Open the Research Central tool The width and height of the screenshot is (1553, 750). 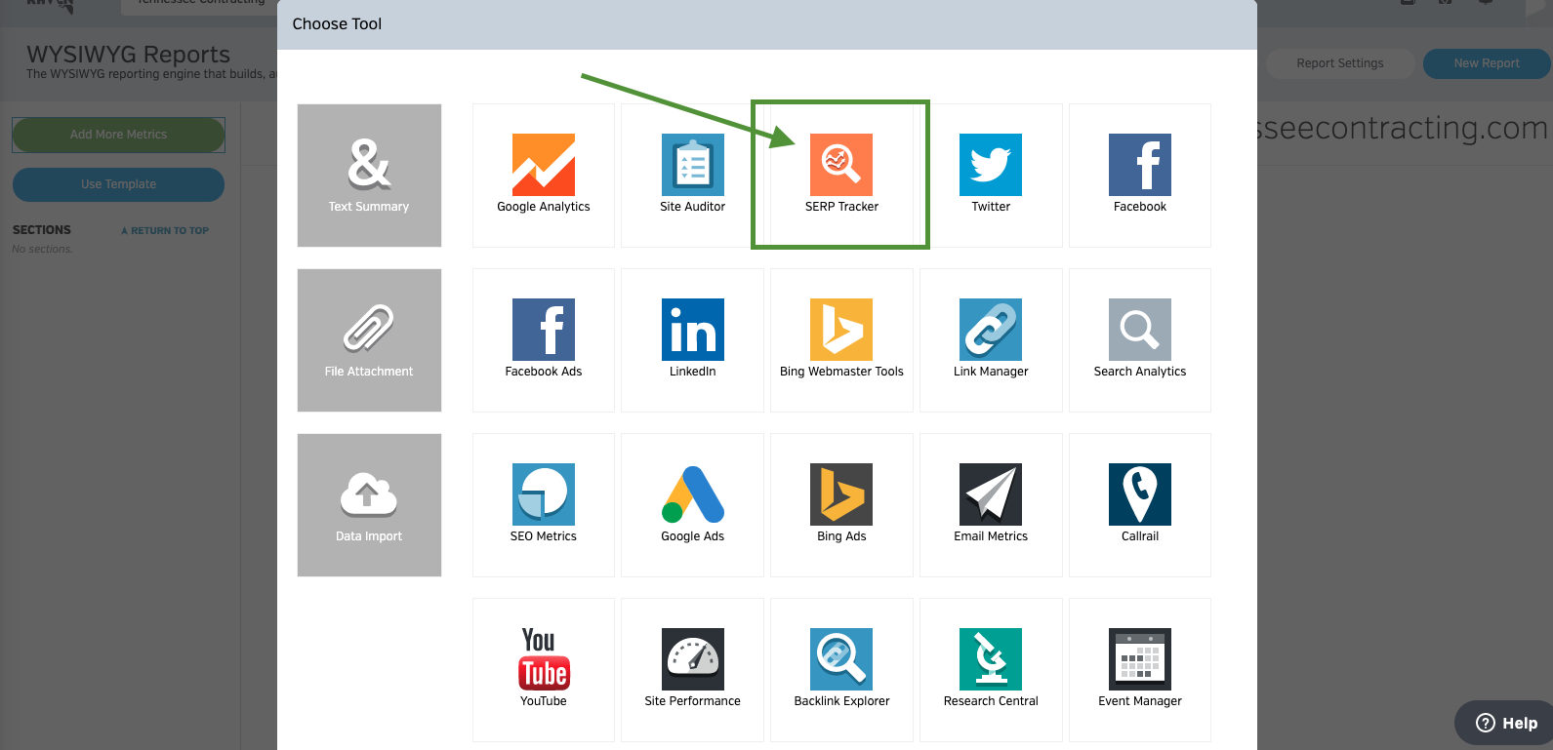991,670
